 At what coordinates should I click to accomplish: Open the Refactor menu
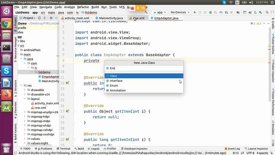click(83, 7)
